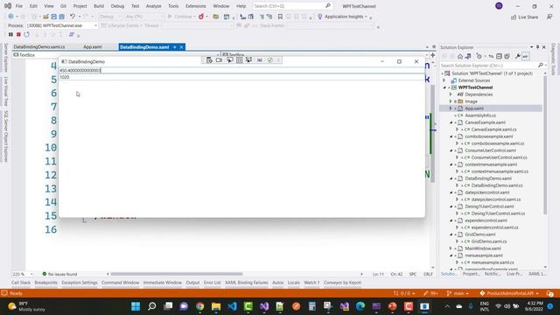This screenshot has height=315, width=560.
Task: Toggle Preview Selected Items in Solution Explorer
Action: (525, 56)
